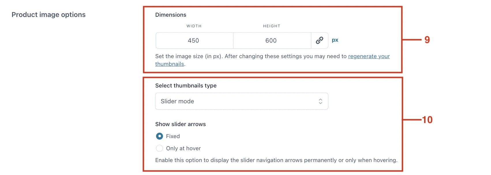
Task: Click the WIDTH column label
Action: (194, 26)
